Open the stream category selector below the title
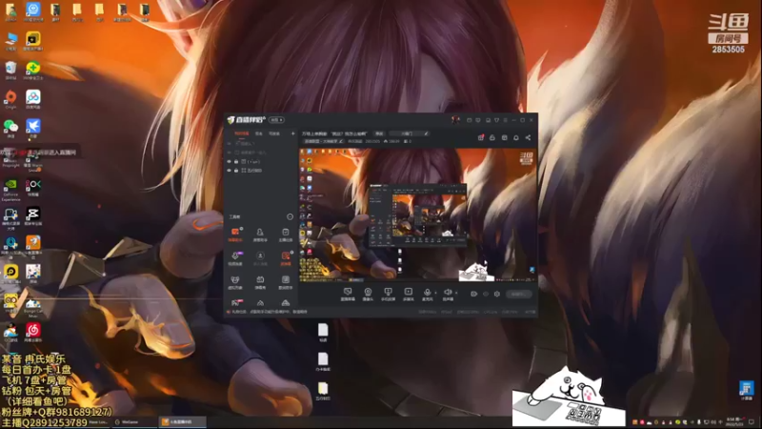The height and width of the screenshot is (429, 762). 324,141
